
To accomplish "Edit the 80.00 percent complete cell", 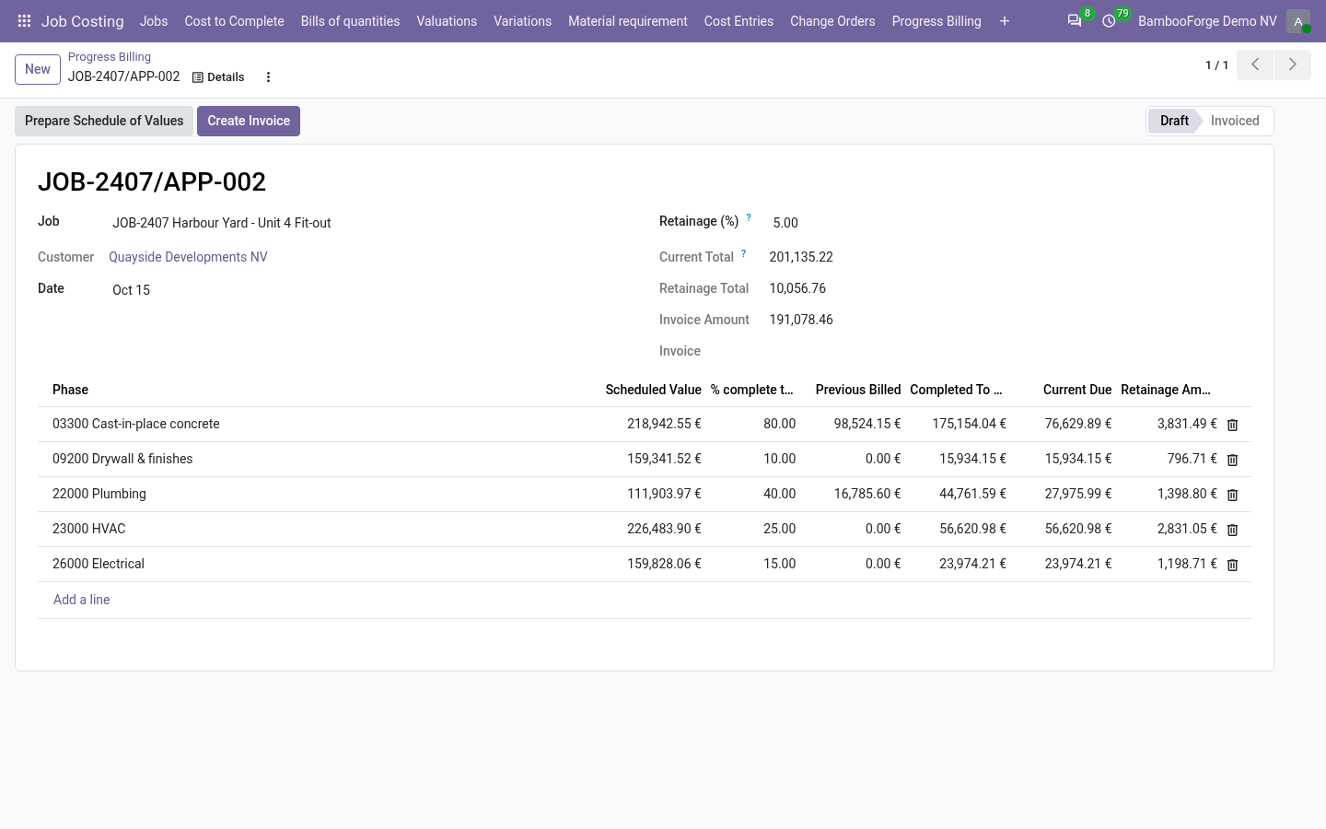I will coord(754,424).
